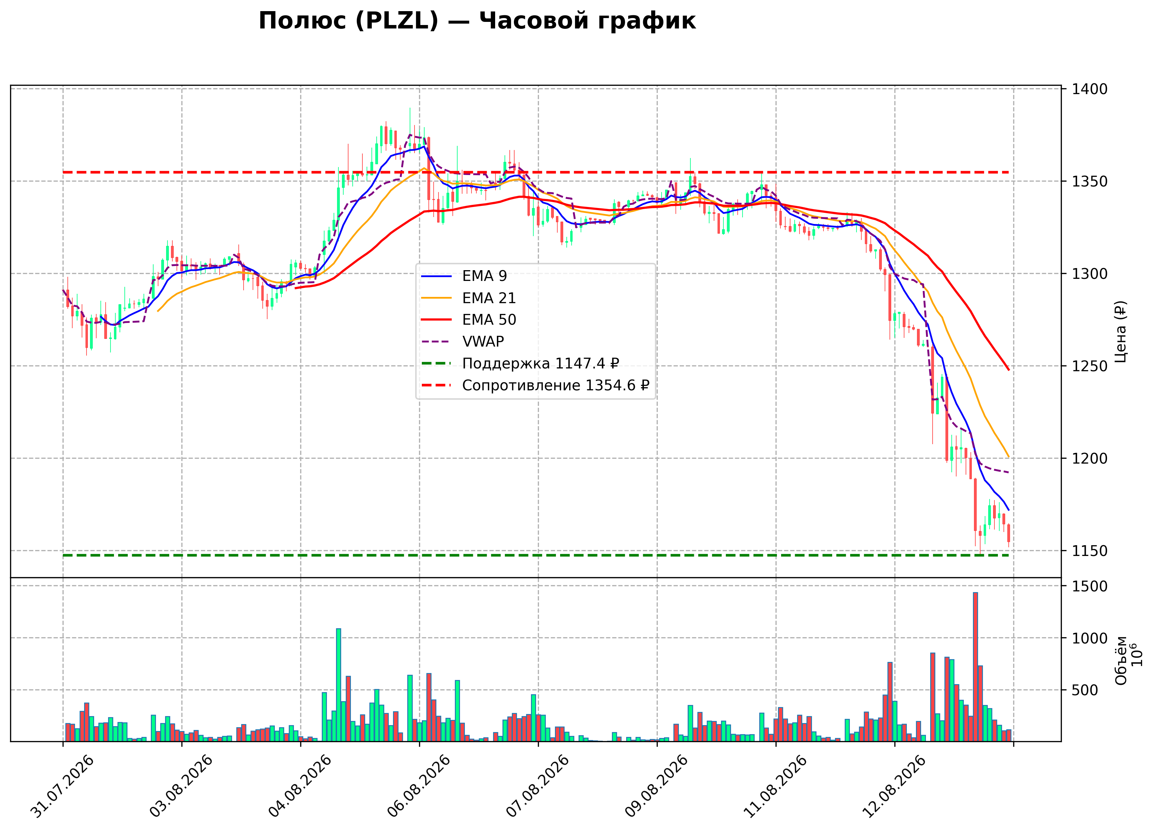This screenshot has width=1156, height=831.
Task: Click the date label "31.07.2026"
Action: coord(63,787)
